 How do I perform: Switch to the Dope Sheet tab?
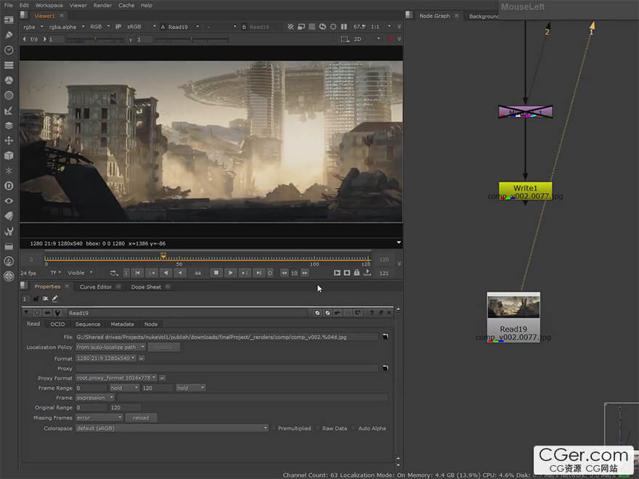146,287
